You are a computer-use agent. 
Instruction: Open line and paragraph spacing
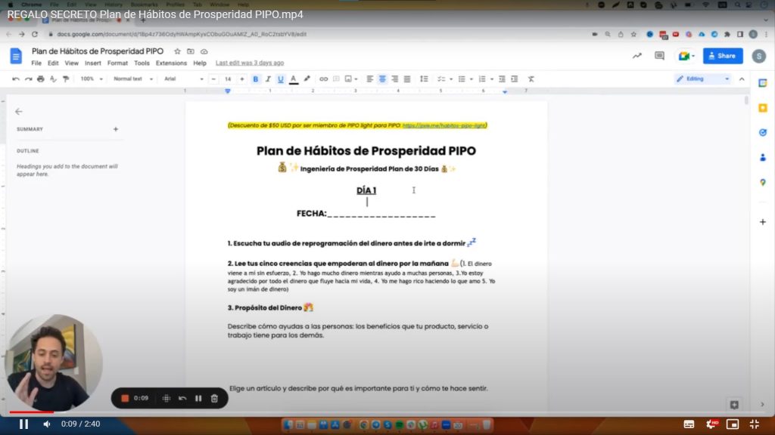point(424,79)
